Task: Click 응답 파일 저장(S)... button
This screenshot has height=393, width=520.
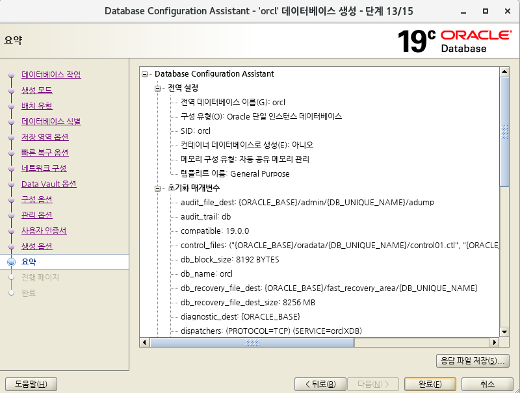Action: point(473,361)
